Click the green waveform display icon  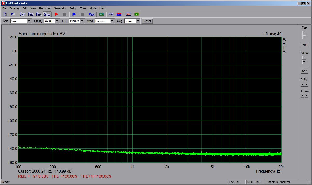pos(136,14)
